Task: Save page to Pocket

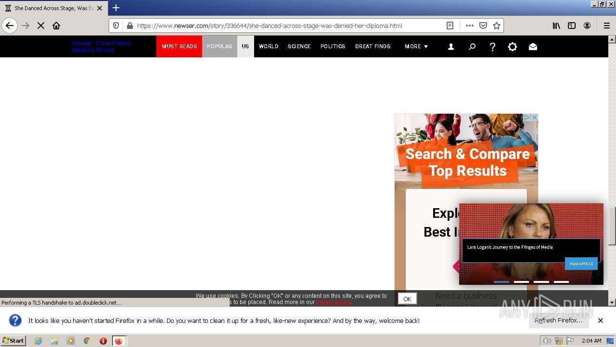Action: click(x=483, y=26)
